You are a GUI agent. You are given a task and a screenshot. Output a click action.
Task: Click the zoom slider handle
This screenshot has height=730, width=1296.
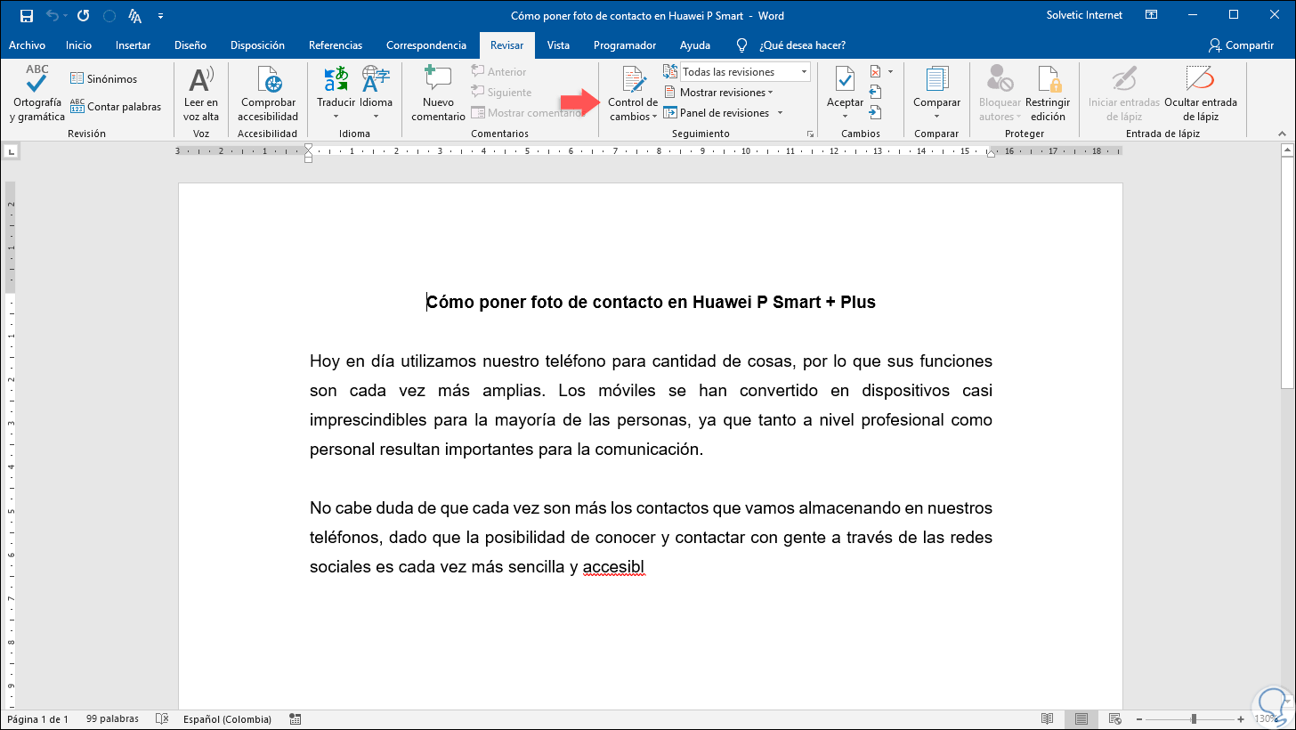pyautogui.click(x=1194, y=719)
